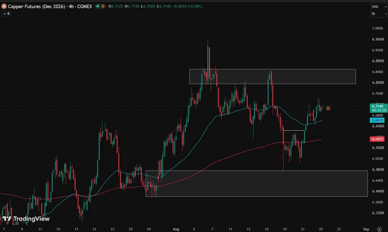Click the orange D delayed-data badge in header
The height and width of the screenshot is (232, 388).
103,6
